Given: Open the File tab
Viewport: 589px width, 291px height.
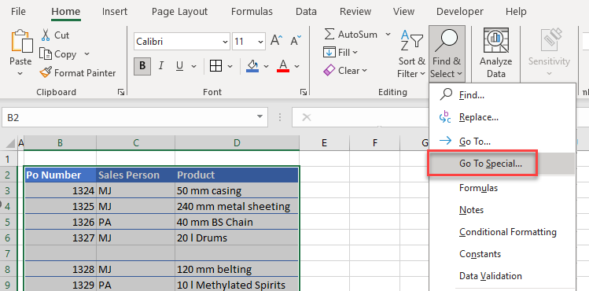Looking at the screenshot, I should (x=18, y=12).
